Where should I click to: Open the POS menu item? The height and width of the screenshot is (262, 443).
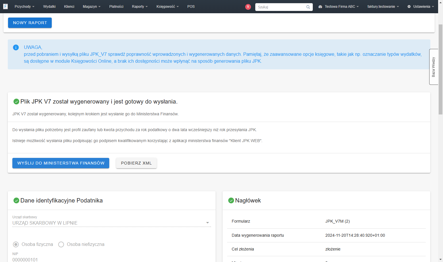191,7
